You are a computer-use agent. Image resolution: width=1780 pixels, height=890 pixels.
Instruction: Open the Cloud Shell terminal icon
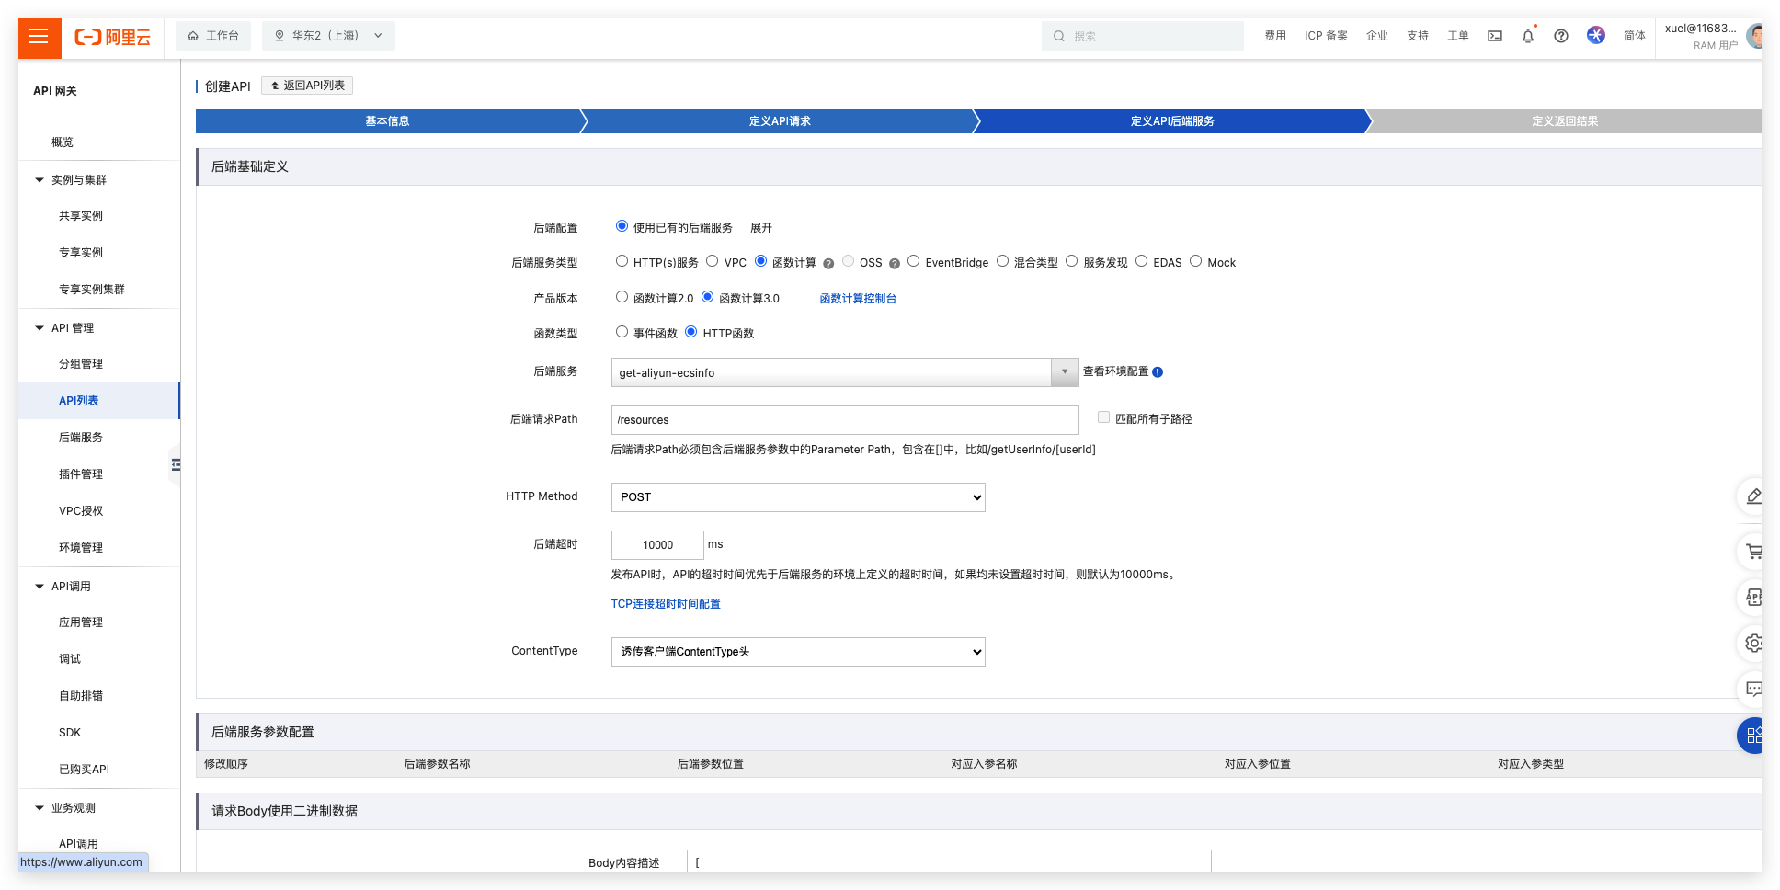click(x=1495, y=36)
